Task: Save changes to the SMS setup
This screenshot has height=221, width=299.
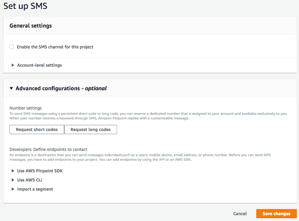Action: (276, 214)
